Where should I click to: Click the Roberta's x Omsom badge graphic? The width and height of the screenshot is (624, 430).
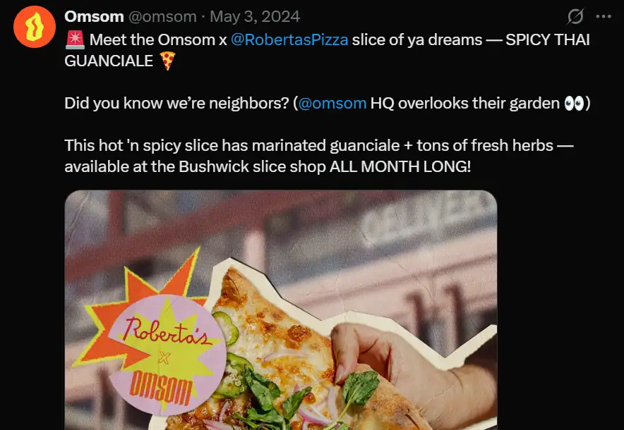[x=167, y=354]
